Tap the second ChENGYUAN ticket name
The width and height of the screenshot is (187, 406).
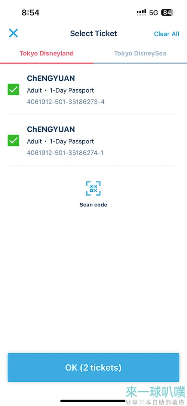[51, 129]
